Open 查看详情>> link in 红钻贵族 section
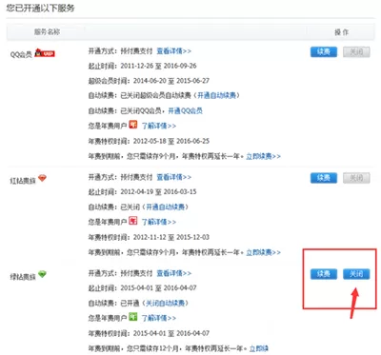The image size is (381, 355). click(x=174, y=177)
